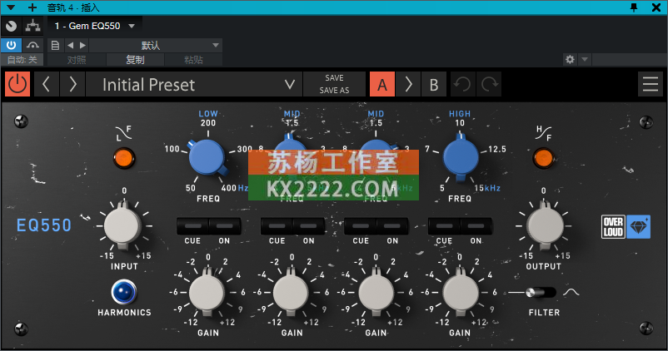Click the blue Gem diamond icon
This screenshot has width=668, height=351.
(638, 226)
